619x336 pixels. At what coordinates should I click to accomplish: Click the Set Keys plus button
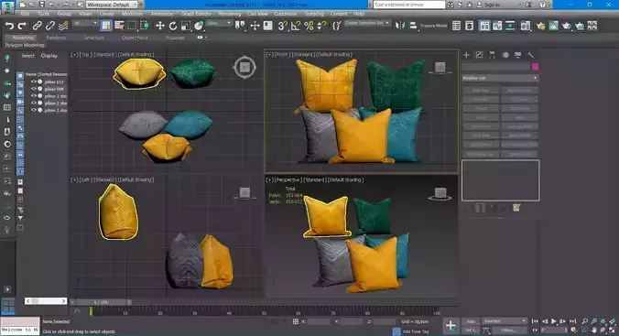(x=451, y=325)
